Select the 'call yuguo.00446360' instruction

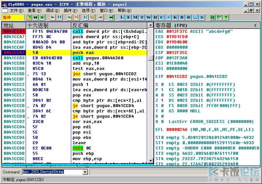click(98, 58)
